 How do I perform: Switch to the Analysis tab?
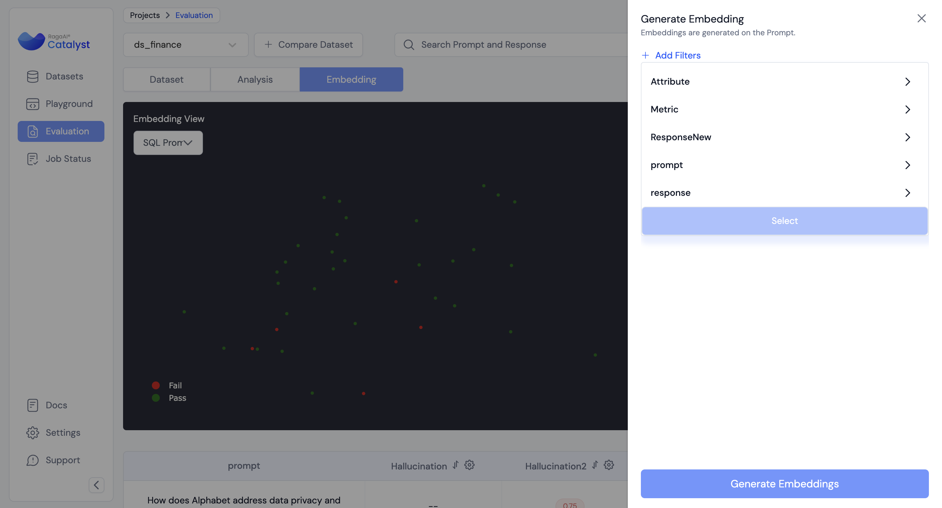255,79
